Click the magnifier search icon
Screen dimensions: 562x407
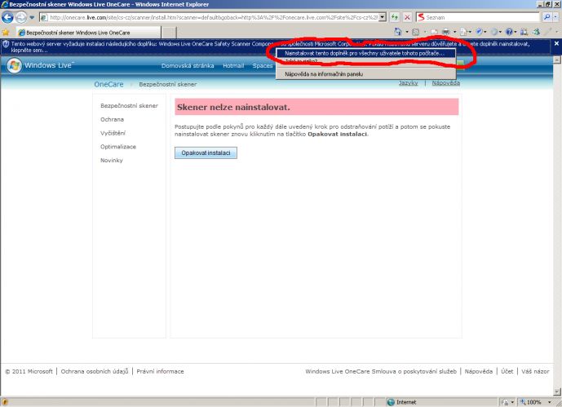coord(547,17)
